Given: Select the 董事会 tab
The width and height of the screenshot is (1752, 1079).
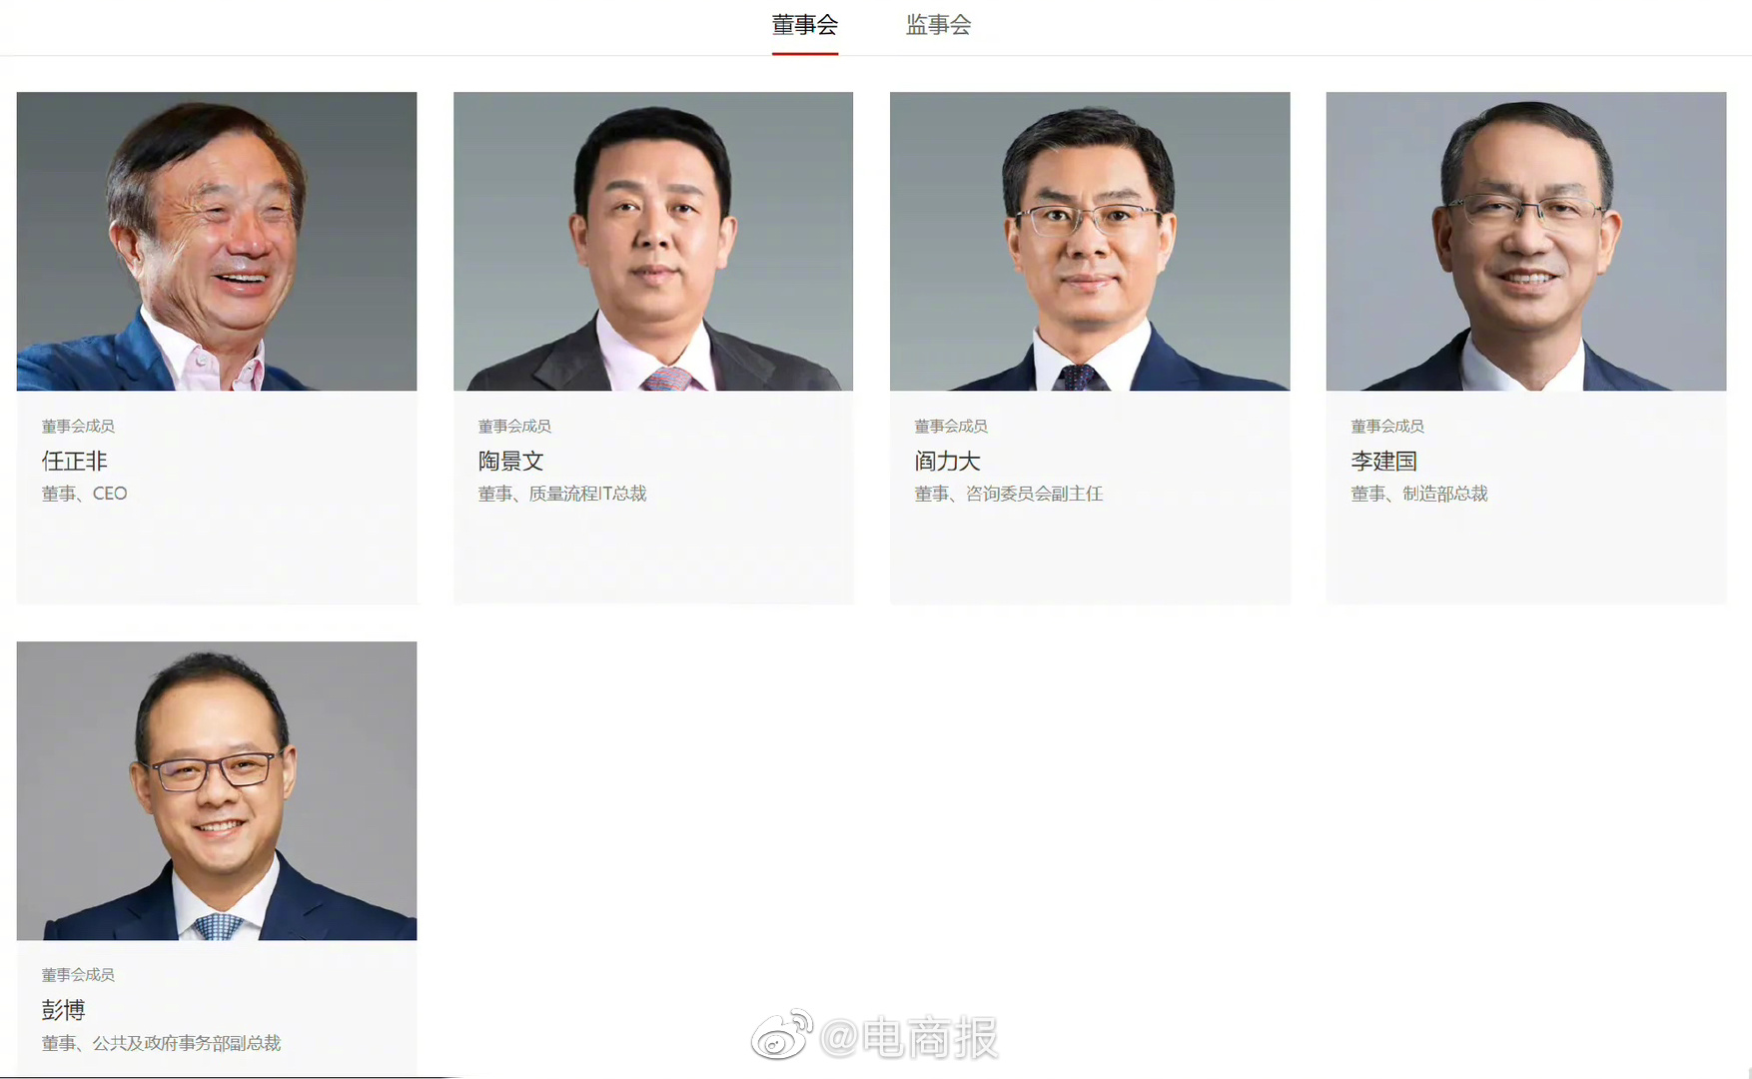Looking at the screenshot, I should (804, 25).
